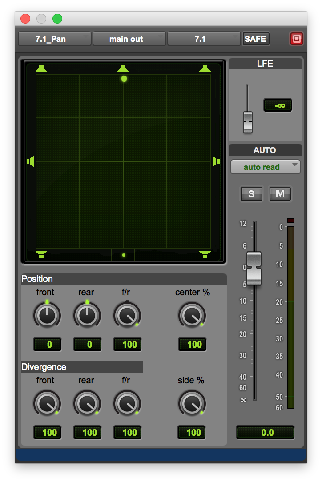
Task: Click the bottom-left rear speaker icon
Action: pos(41,254)
